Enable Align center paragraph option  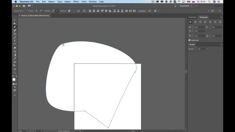tap(195, 22)
